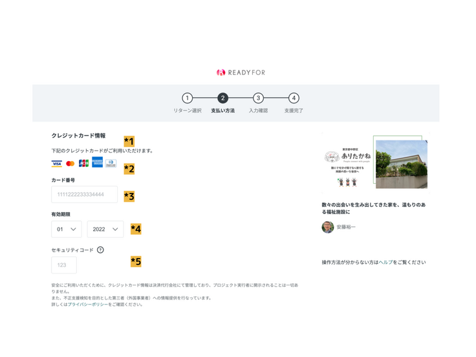Select step 4 支援完了

(x=294, y=98)
